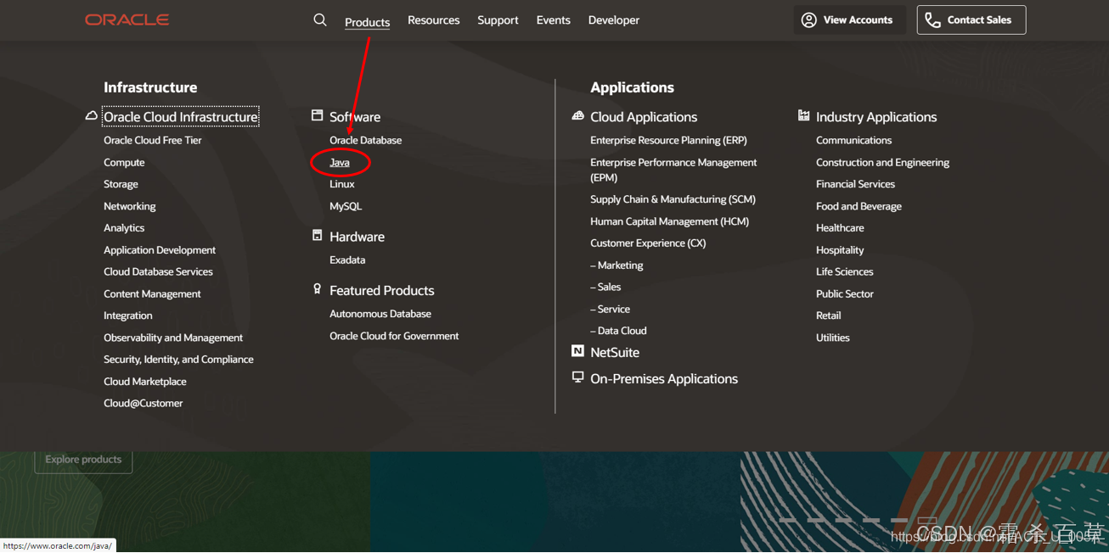The image size is (1109, 553).
Task: Open Security, Identity, and Compliance
Action: [x=178, y=360]
